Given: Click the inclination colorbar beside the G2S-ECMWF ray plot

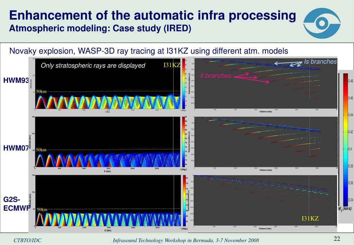Looking at the screenshot, I should pyautogui.click(x=184, y=200).
